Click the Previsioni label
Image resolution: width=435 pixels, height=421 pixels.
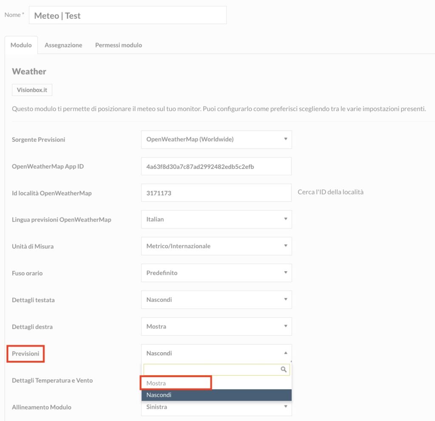[25, 354]
